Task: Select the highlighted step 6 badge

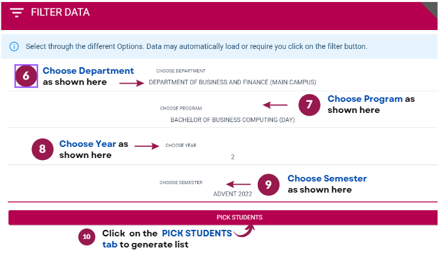Action: pyautogui.click(x=26, y=76)
